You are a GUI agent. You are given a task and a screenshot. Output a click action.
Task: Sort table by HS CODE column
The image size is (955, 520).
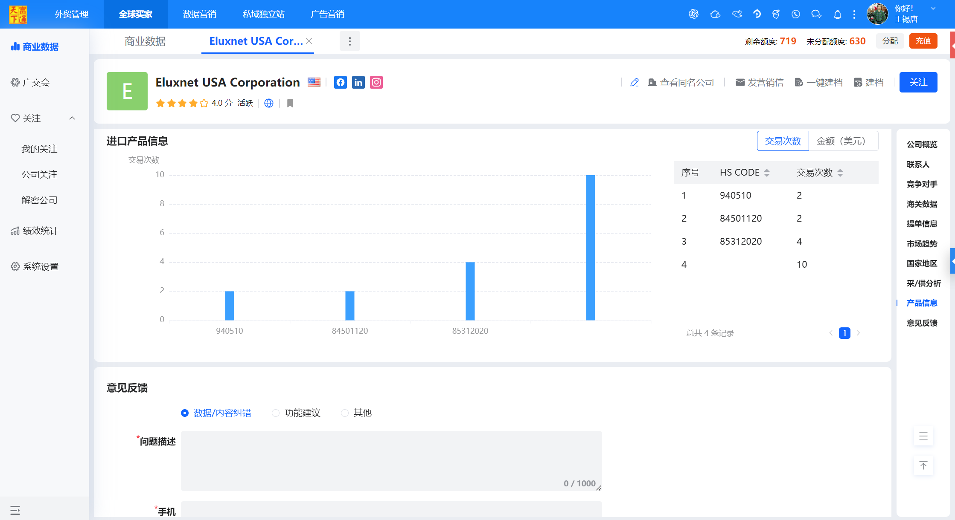(767, 173)
